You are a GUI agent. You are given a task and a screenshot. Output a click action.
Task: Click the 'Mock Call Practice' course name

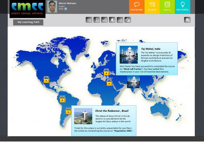coord(133,69)
